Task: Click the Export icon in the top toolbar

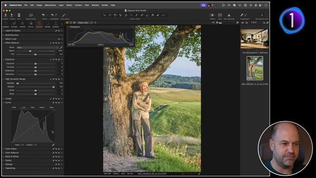Action: point(12,15)
